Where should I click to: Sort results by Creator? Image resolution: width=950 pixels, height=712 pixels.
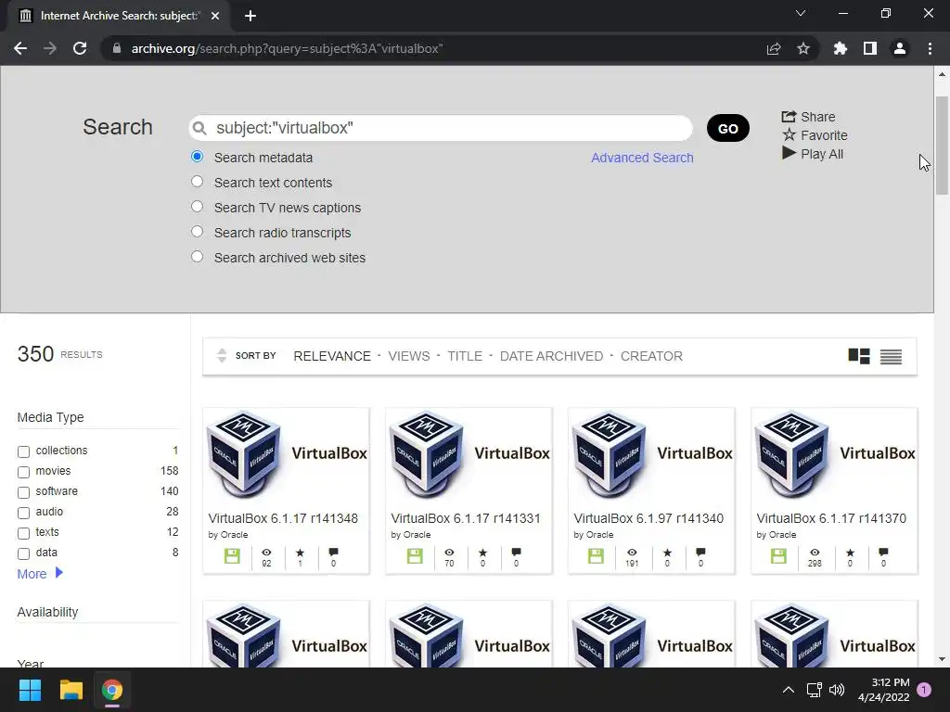point(651,356)
